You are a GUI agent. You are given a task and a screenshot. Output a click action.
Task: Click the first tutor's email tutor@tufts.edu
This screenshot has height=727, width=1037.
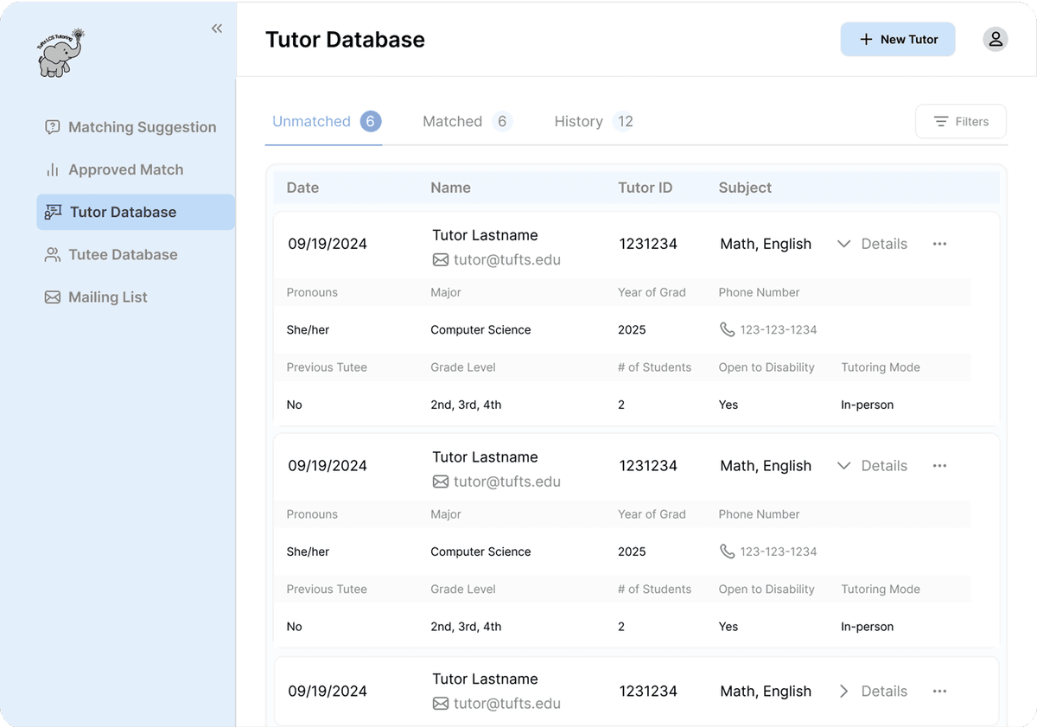pos(506,259)
